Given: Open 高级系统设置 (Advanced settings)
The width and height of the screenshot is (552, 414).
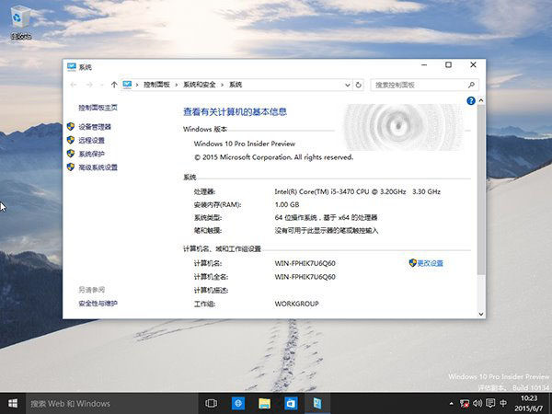Looking at the screenshot, I should pyautogui.click(x=98, y=167).
